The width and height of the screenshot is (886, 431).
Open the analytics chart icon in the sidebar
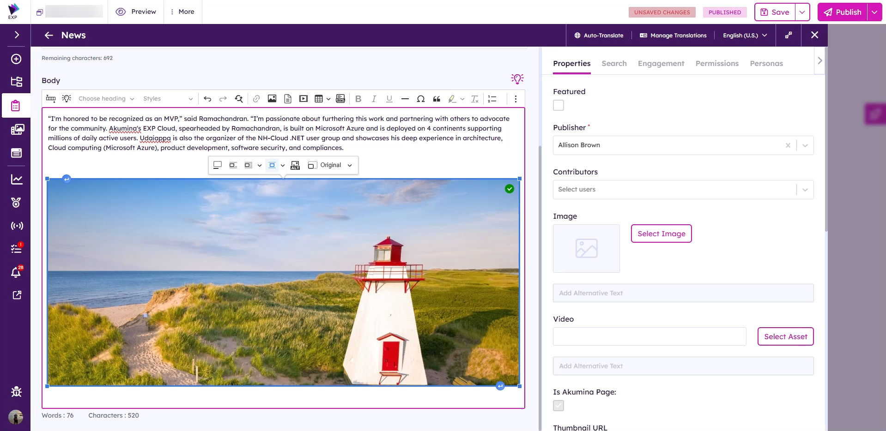point(16,180)
